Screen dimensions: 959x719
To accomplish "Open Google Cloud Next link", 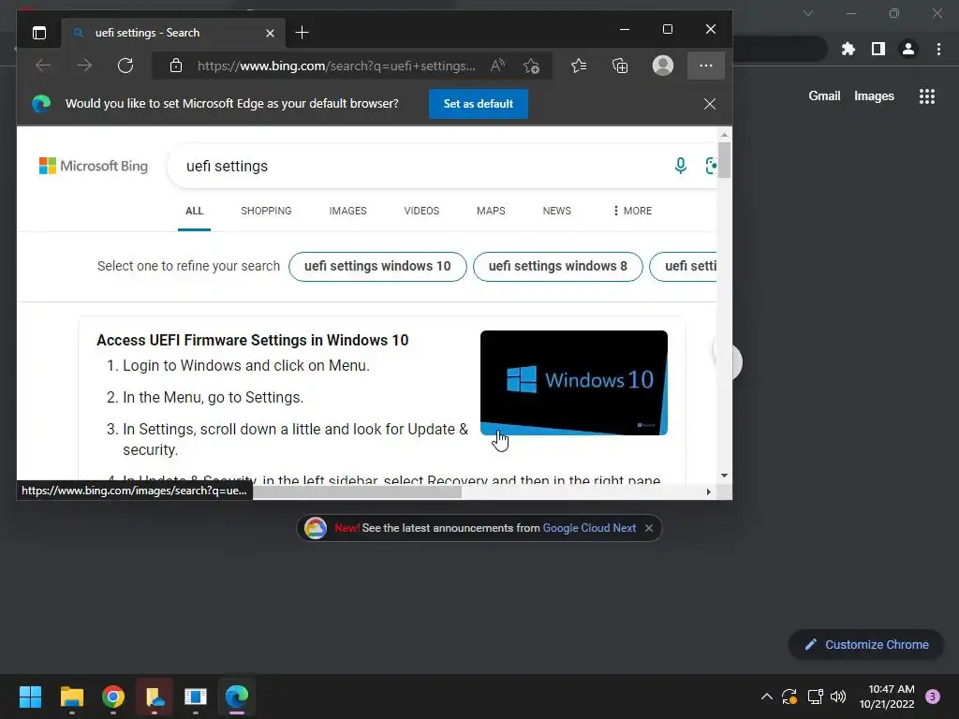I will [x=589, y=528].
